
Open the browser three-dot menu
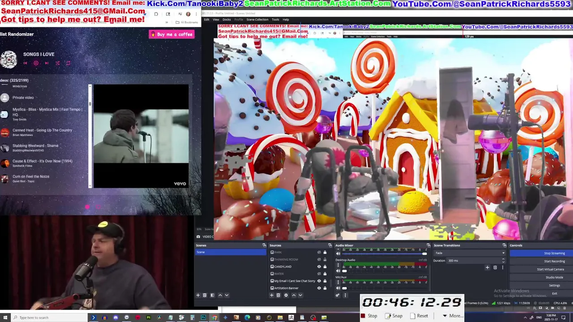[197, 14]
